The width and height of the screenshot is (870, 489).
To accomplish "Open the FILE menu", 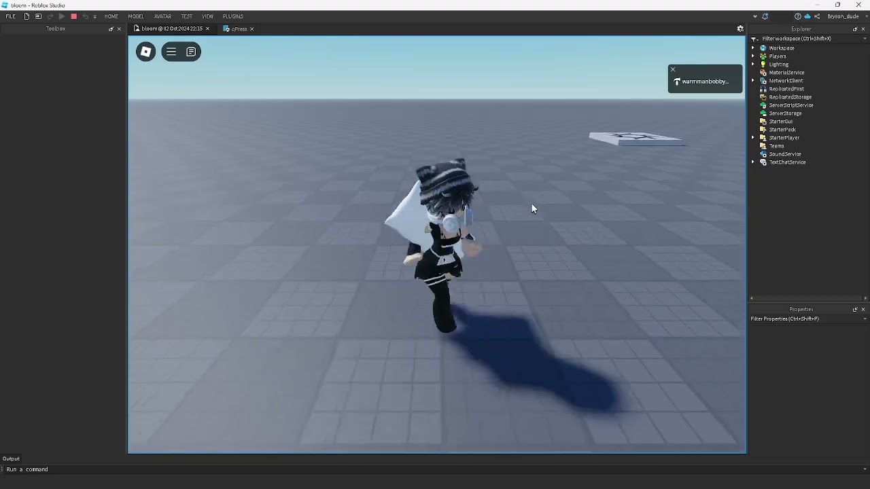I will 11,16.
